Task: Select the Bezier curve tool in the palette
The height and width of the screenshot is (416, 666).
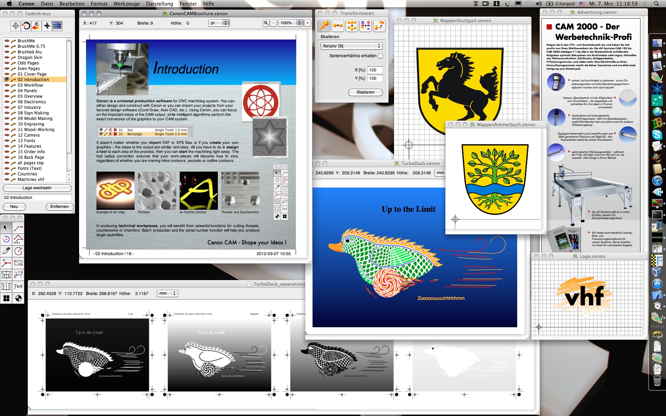Action: click(x=18, y=275)
